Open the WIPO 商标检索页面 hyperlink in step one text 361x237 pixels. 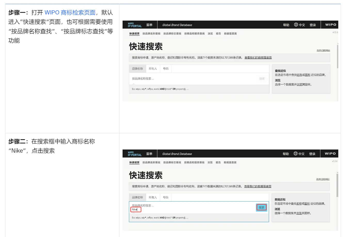tap(70, 13)
